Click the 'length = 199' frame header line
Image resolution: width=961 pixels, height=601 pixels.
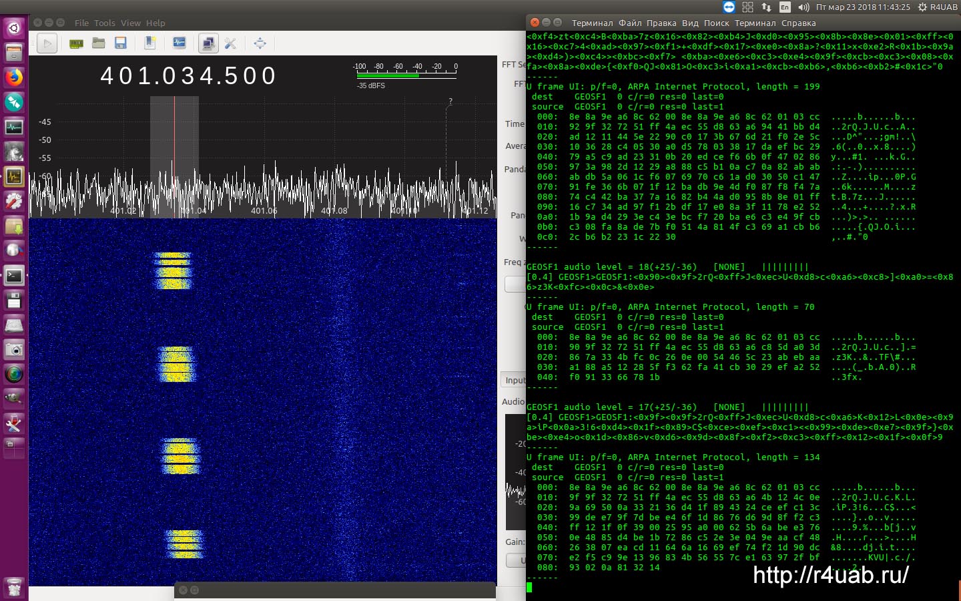tap(673, 87)
